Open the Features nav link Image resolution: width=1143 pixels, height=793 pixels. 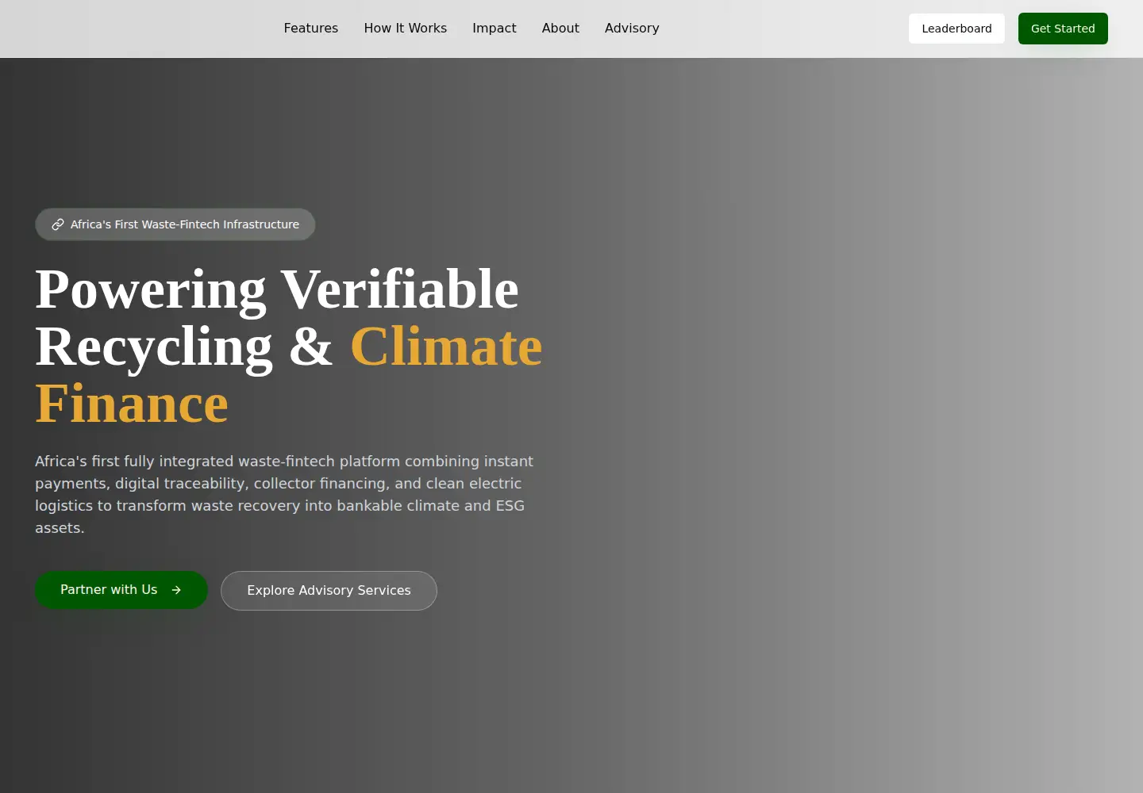coord(310,29)
